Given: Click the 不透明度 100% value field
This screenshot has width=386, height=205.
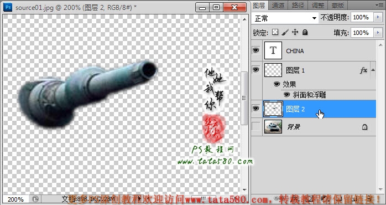Looking at the screenshot, I should pyautogui.click(x=362, y=17).
